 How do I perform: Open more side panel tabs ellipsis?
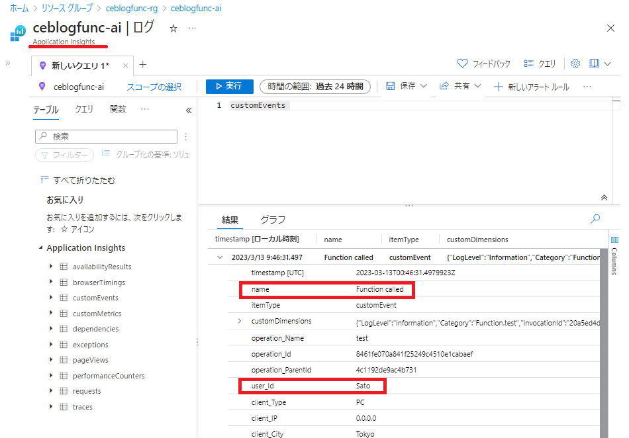pyautogui.click(x=145, y=109)
